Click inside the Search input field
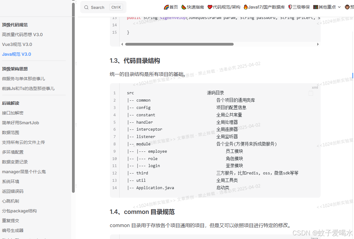354x239 pixels. coord(101,7)
